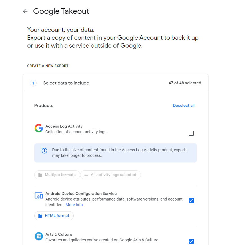Image resolution: width=232 pixels, height=245 pixels.
Task: Click the Arts & Culture title
Action: point(59,234)
